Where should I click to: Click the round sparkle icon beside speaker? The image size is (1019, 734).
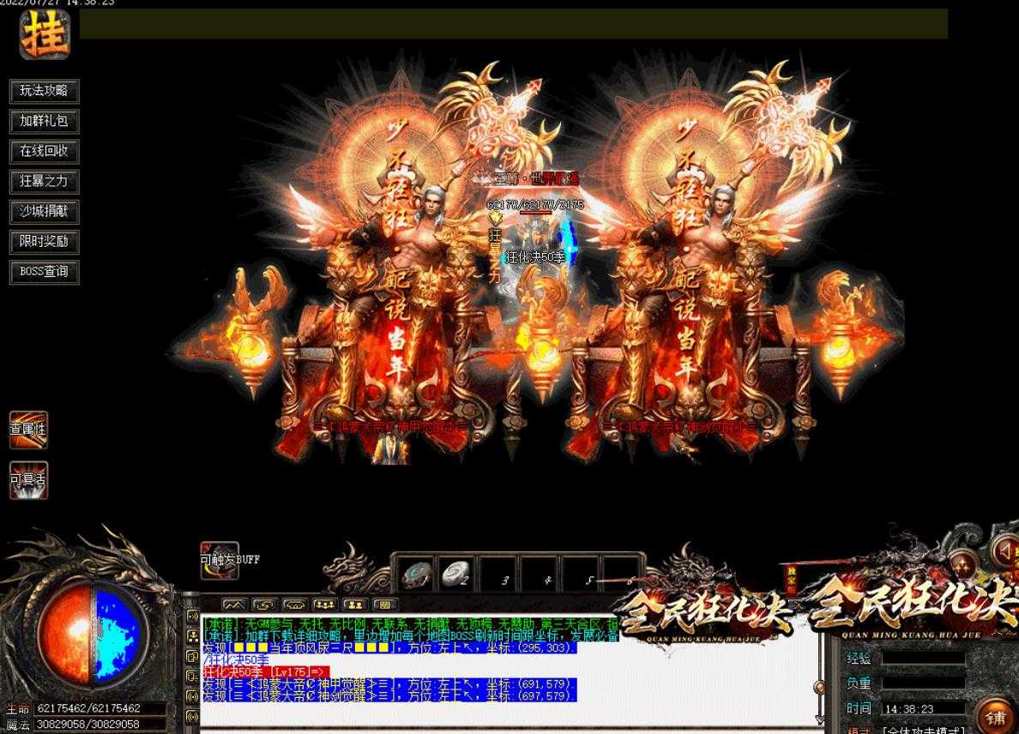point(965,564)
